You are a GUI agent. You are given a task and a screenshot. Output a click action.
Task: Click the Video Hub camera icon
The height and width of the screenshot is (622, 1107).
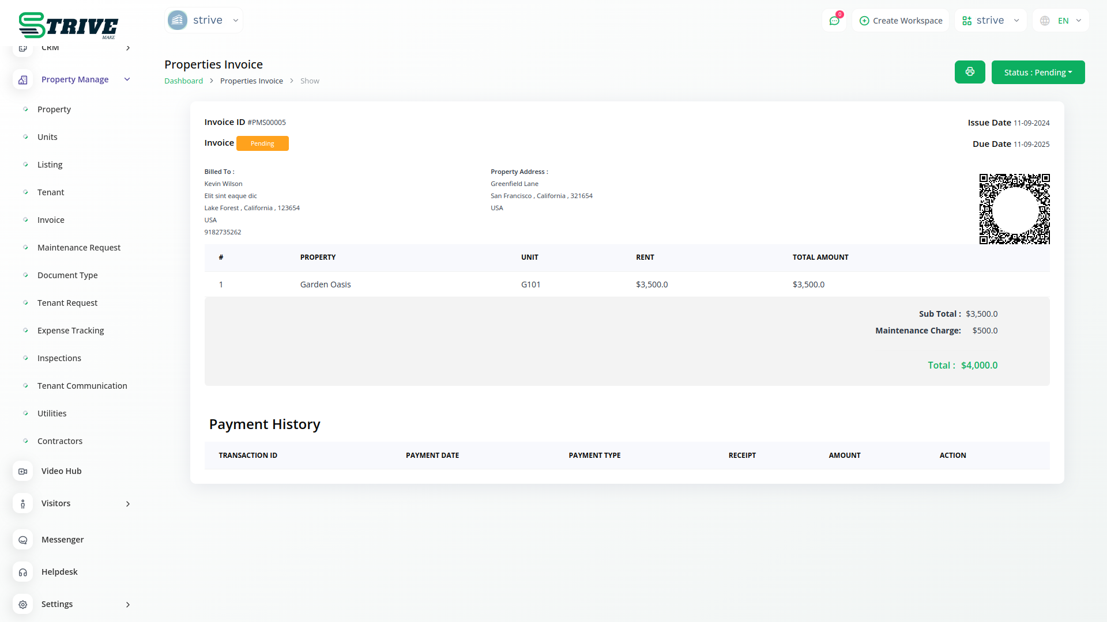23,471
